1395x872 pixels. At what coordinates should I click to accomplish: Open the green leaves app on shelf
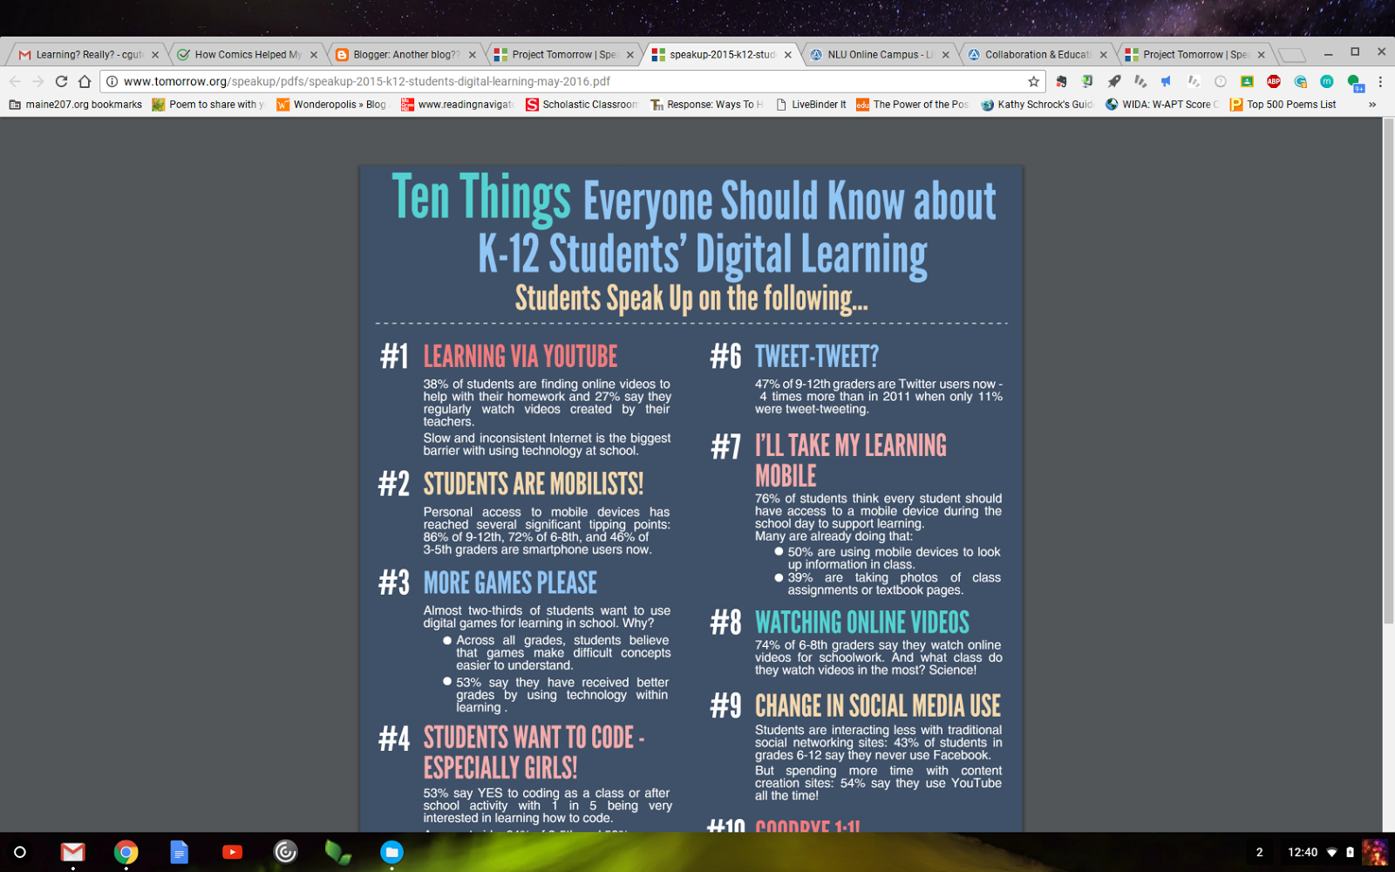click(x=338, y=852)
